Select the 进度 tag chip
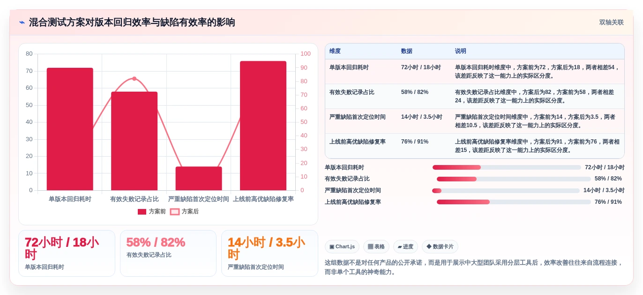 point(405,247)
